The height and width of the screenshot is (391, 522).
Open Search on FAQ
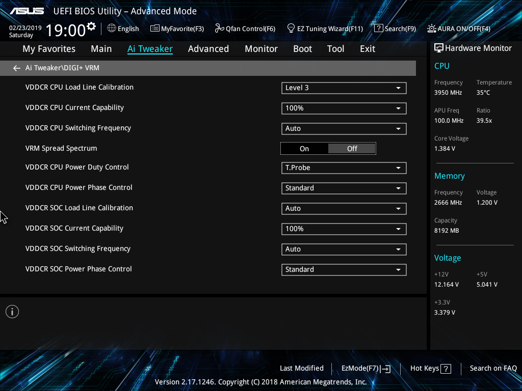[493, 369]
